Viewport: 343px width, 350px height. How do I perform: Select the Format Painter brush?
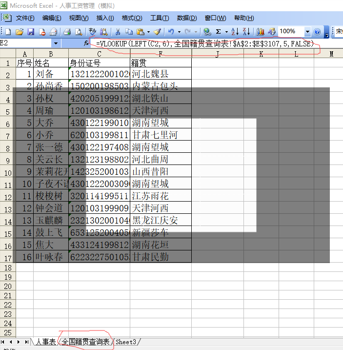158,32
